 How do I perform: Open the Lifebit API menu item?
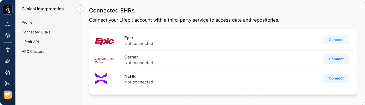pos(30,42)
